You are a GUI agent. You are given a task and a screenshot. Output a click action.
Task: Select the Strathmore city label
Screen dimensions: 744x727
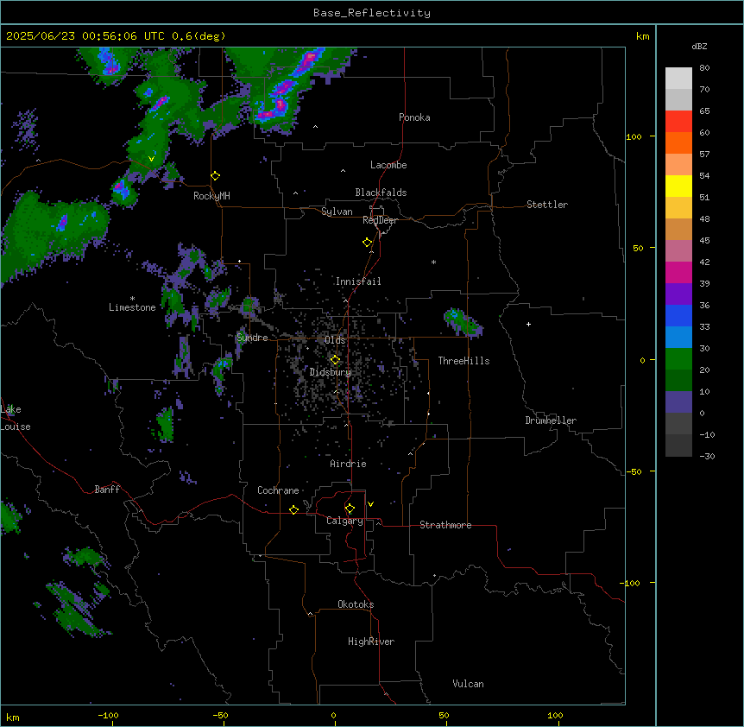445,525
